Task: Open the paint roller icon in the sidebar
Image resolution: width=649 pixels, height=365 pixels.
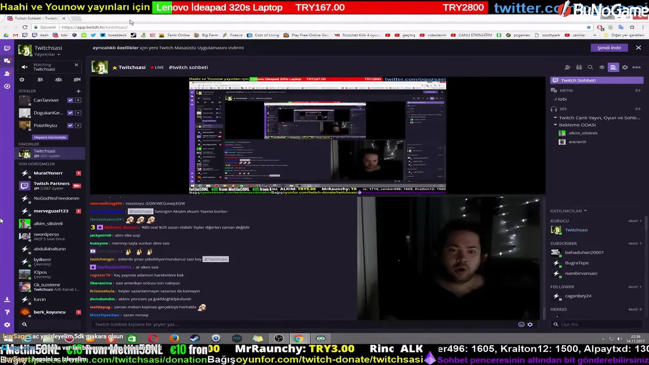Action: pyautogui.click(x=7, y=312)
